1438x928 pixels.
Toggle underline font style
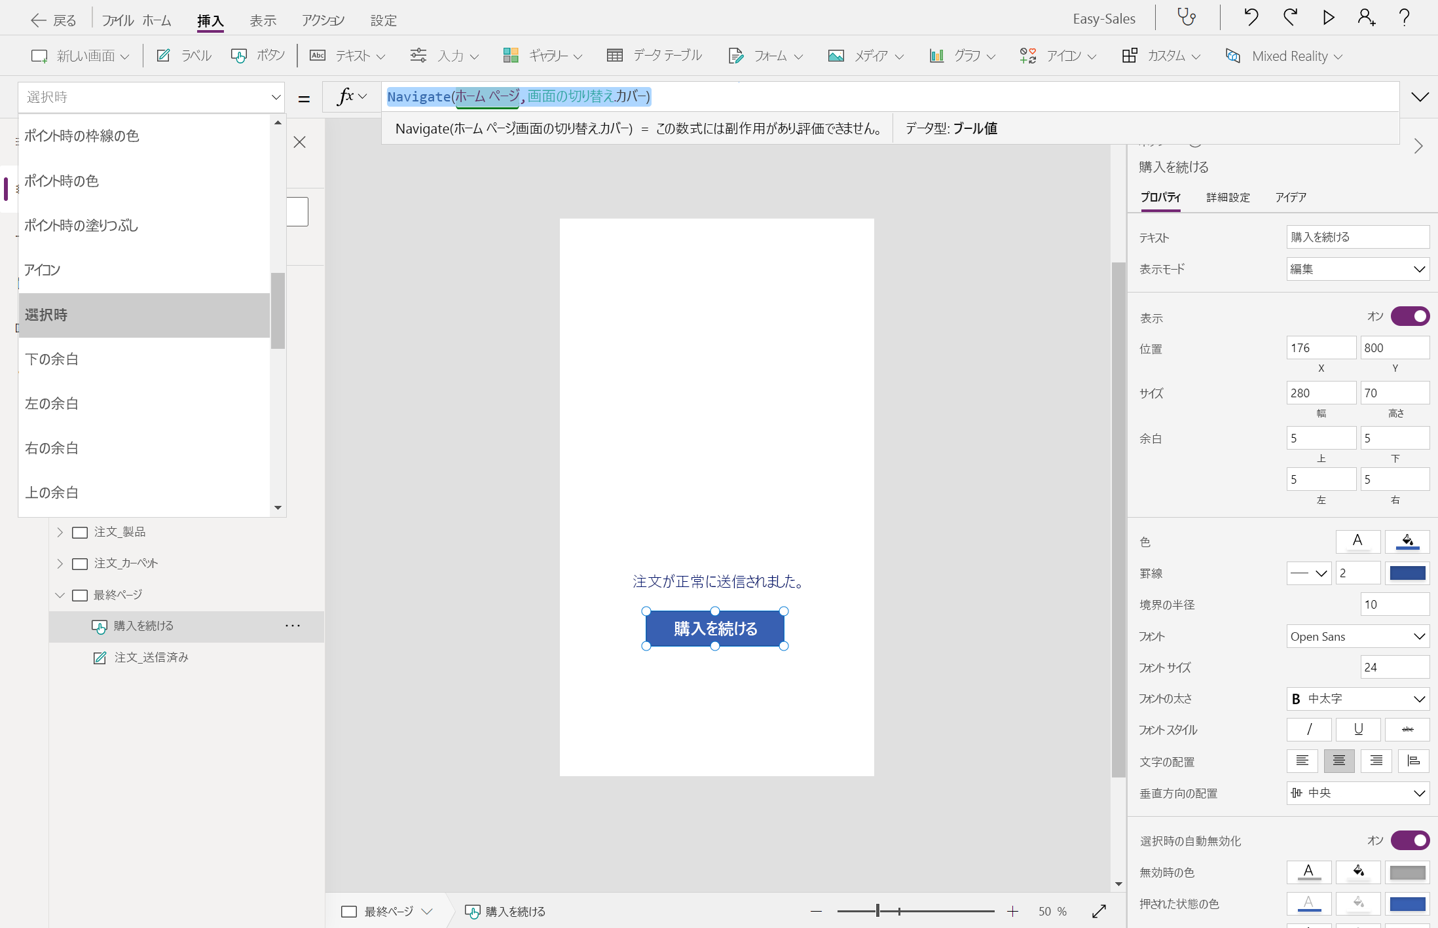pyautogui.click(x=1358, y=729)
